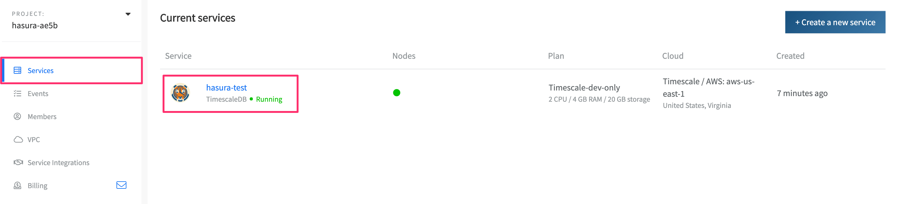This screenshot has width=898, height=204.
Task: Click the Timescale-dev-only plan cell
Action: pos(584,88)
